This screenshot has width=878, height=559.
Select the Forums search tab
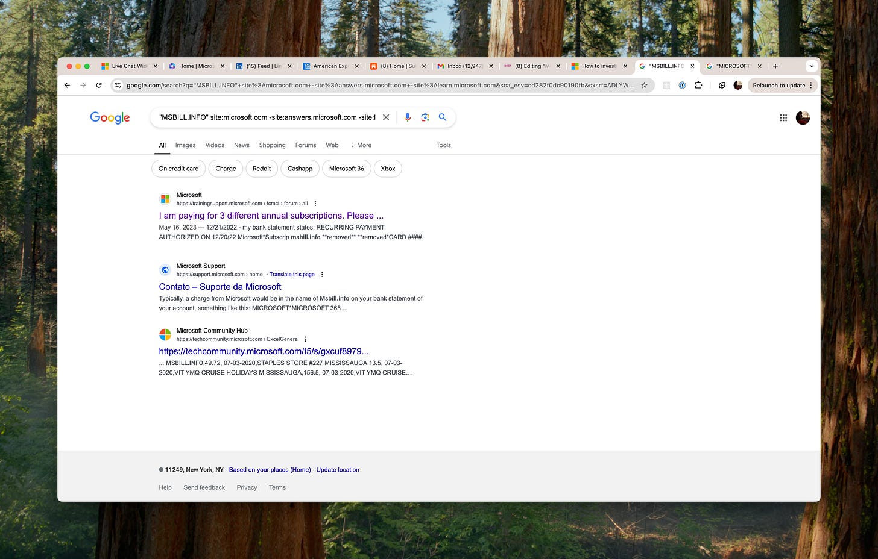[306, 145]
